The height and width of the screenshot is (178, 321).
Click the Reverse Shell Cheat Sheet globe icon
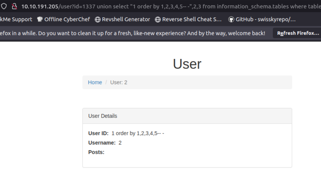158,19
